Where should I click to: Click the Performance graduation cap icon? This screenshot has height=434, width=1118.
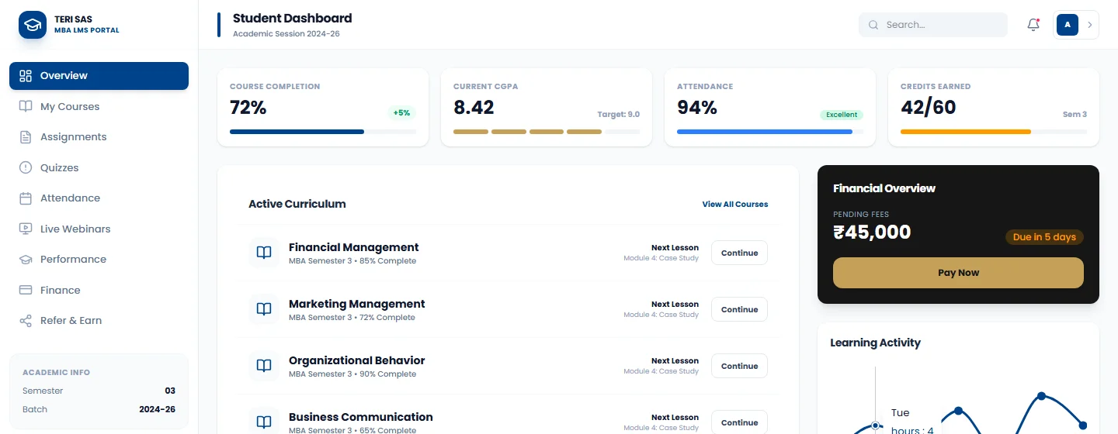[26, 260]
